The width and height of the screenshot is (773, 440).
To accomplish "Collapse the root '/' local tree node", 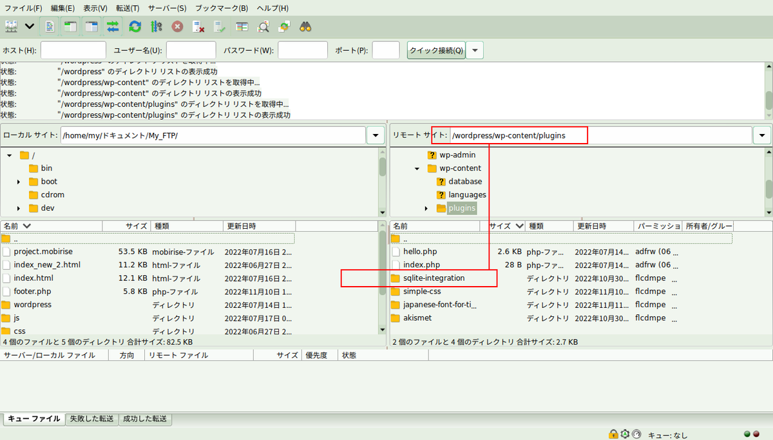I will point(10,155).
